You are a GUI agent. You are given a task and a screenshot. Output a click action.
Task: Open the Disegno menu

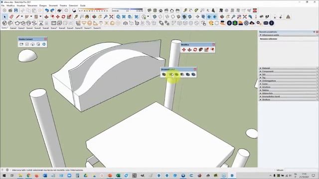[x=43, y=5]
